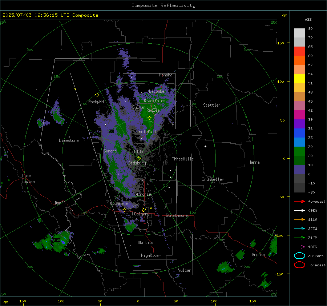The height and width of the screenshot is (306, 327).
Task: Click the white plus marker west of Hanna
Action: point(205,146)
